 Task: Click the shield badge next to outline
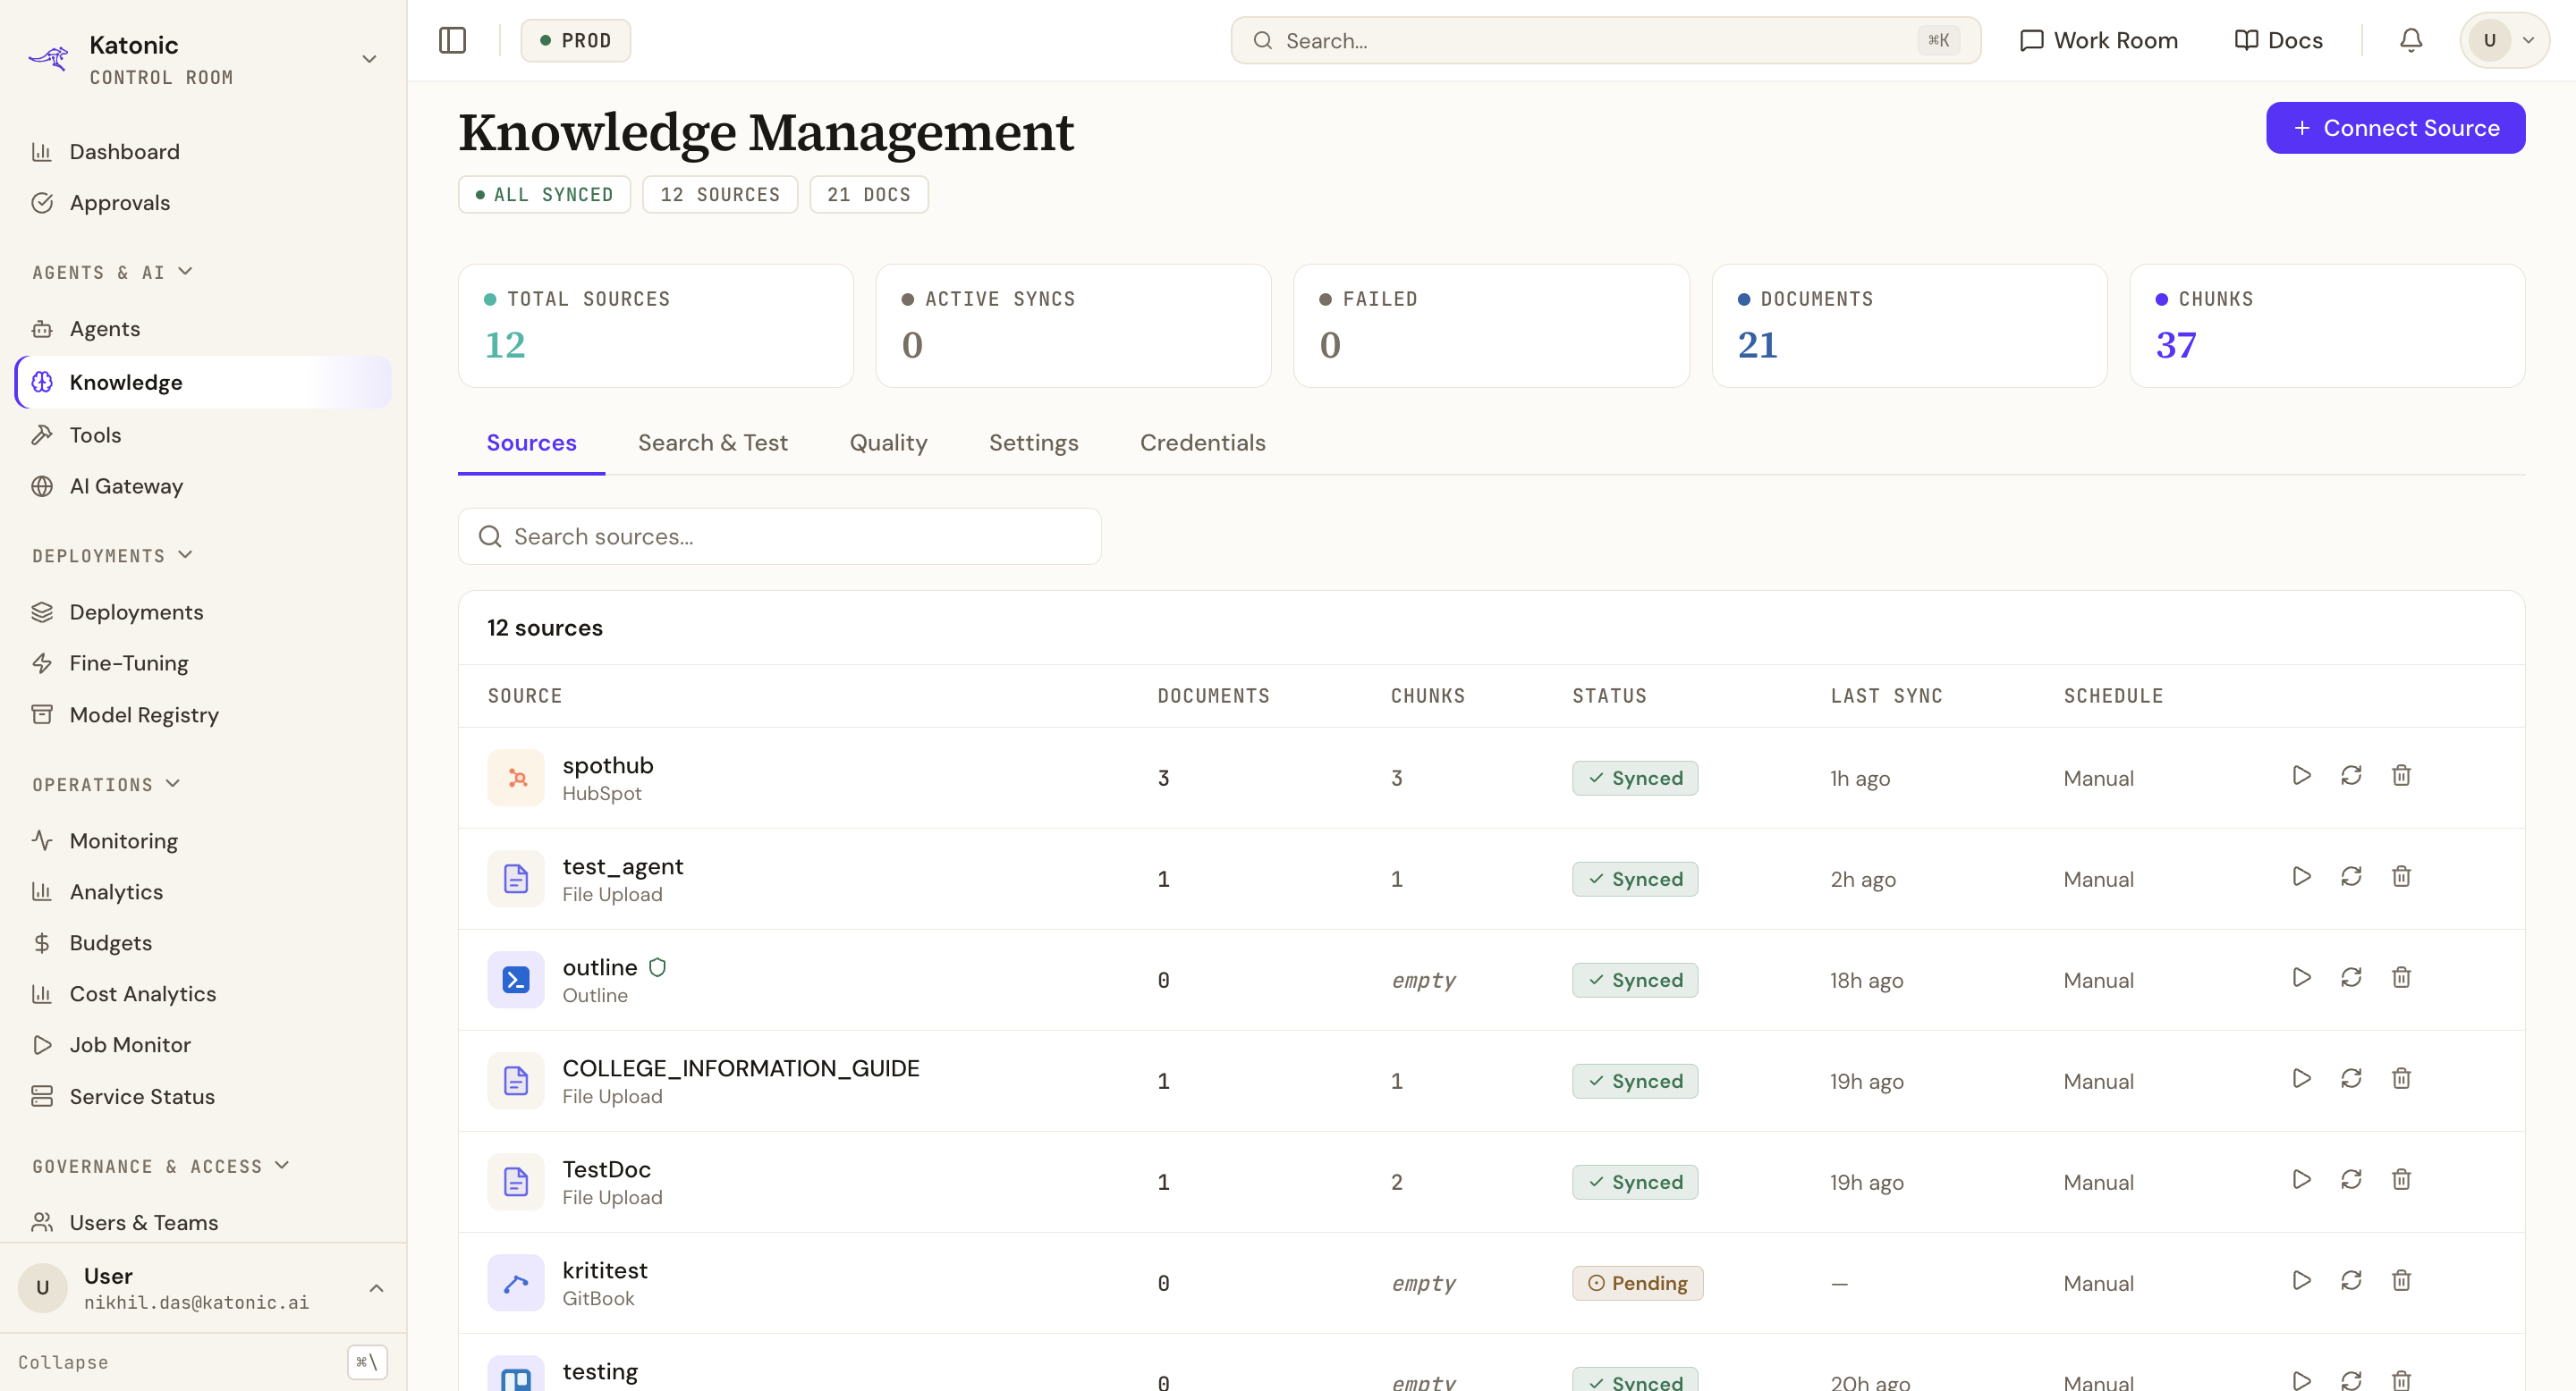(x=657, y=967)
